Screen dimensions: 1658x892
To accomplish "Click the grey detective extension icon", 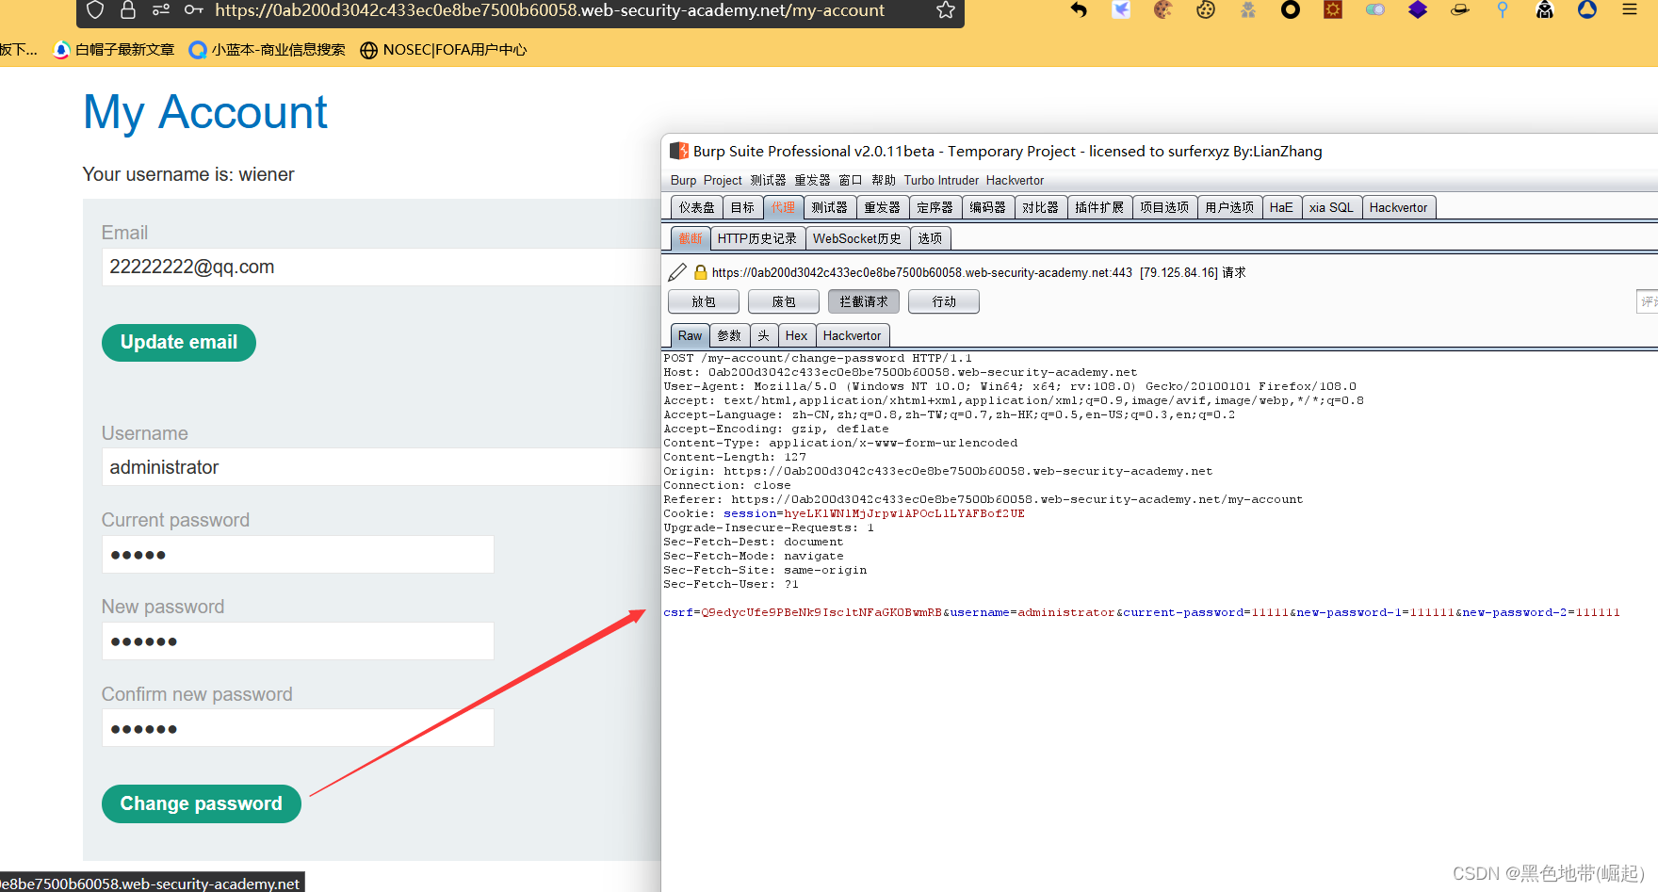I will (1248, 10).
